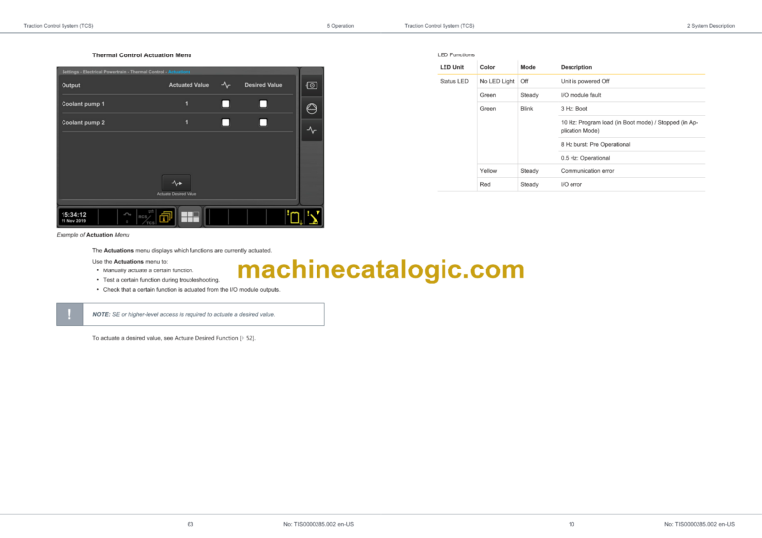This screenshot has height=538, width=762.
Task: Check the actuated box for Coolant pump 1
Action: pos(226,104)
